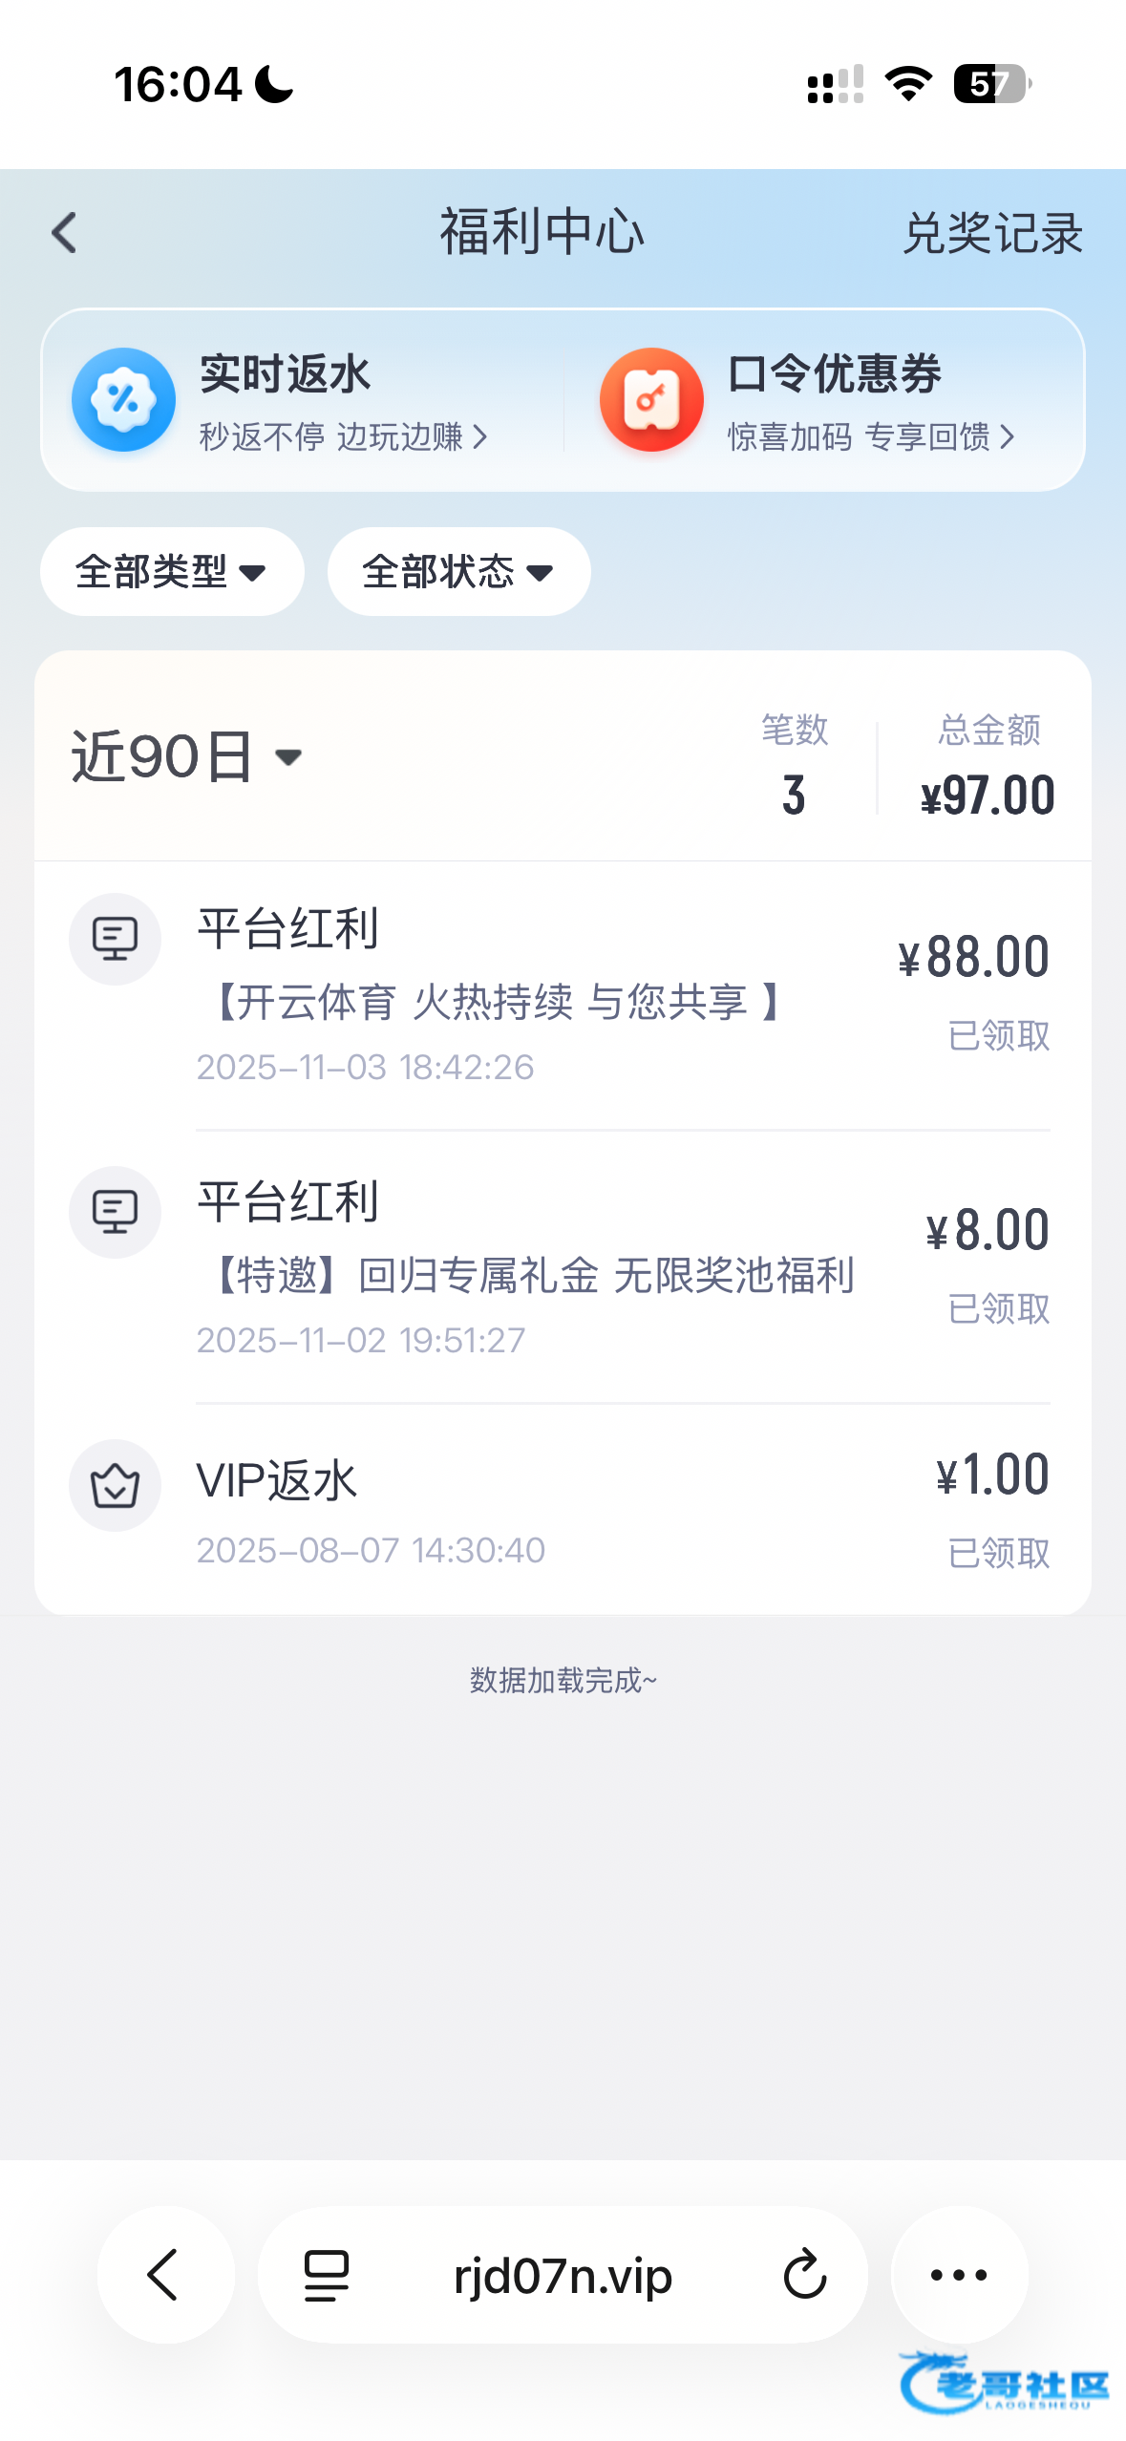Tap the rjd07n.vip address field

563,2275
